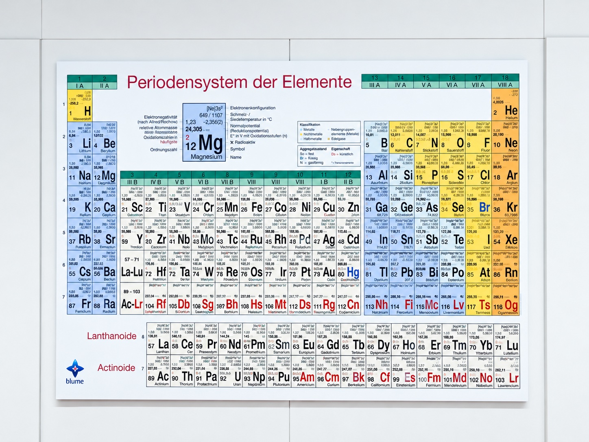The image size is (589, 442).
Task: Click the 'Aggregatzustand' legend heading
Action: (x=313, y=149)
